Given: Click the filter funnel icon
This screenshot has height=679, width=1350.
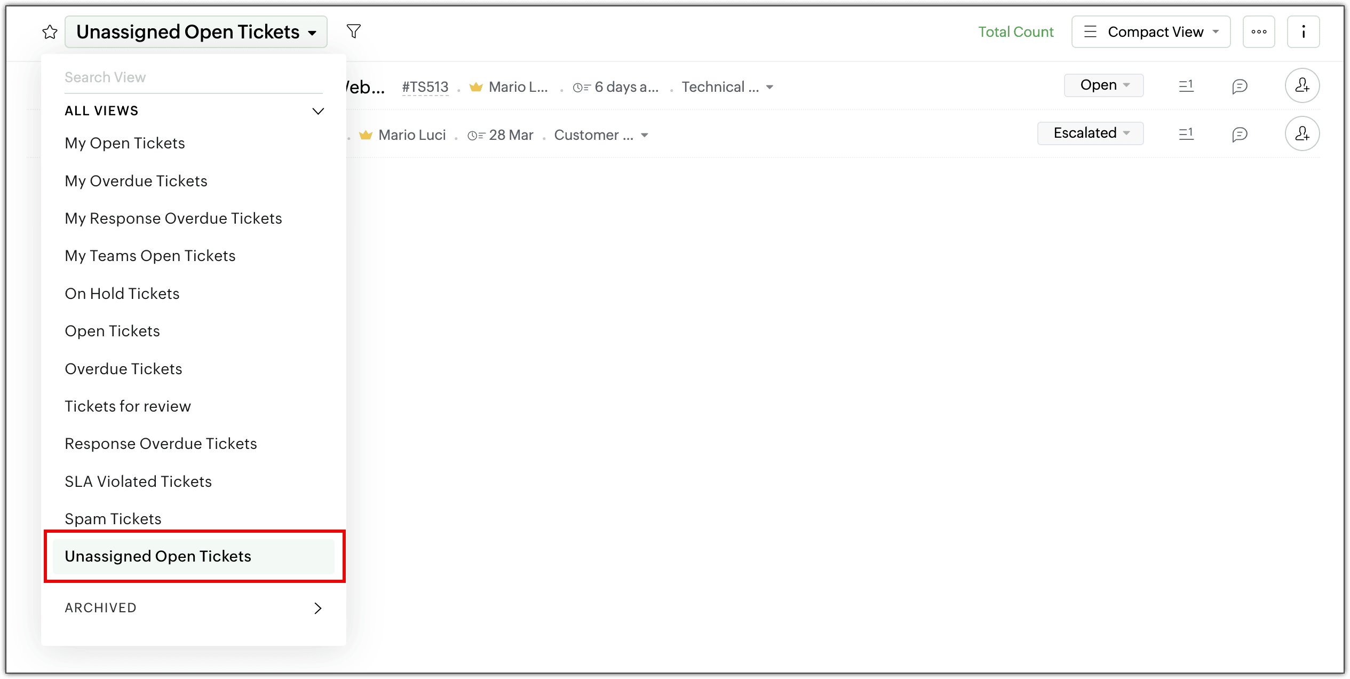Looking at the screenshot, I should [x=353, y=31].
